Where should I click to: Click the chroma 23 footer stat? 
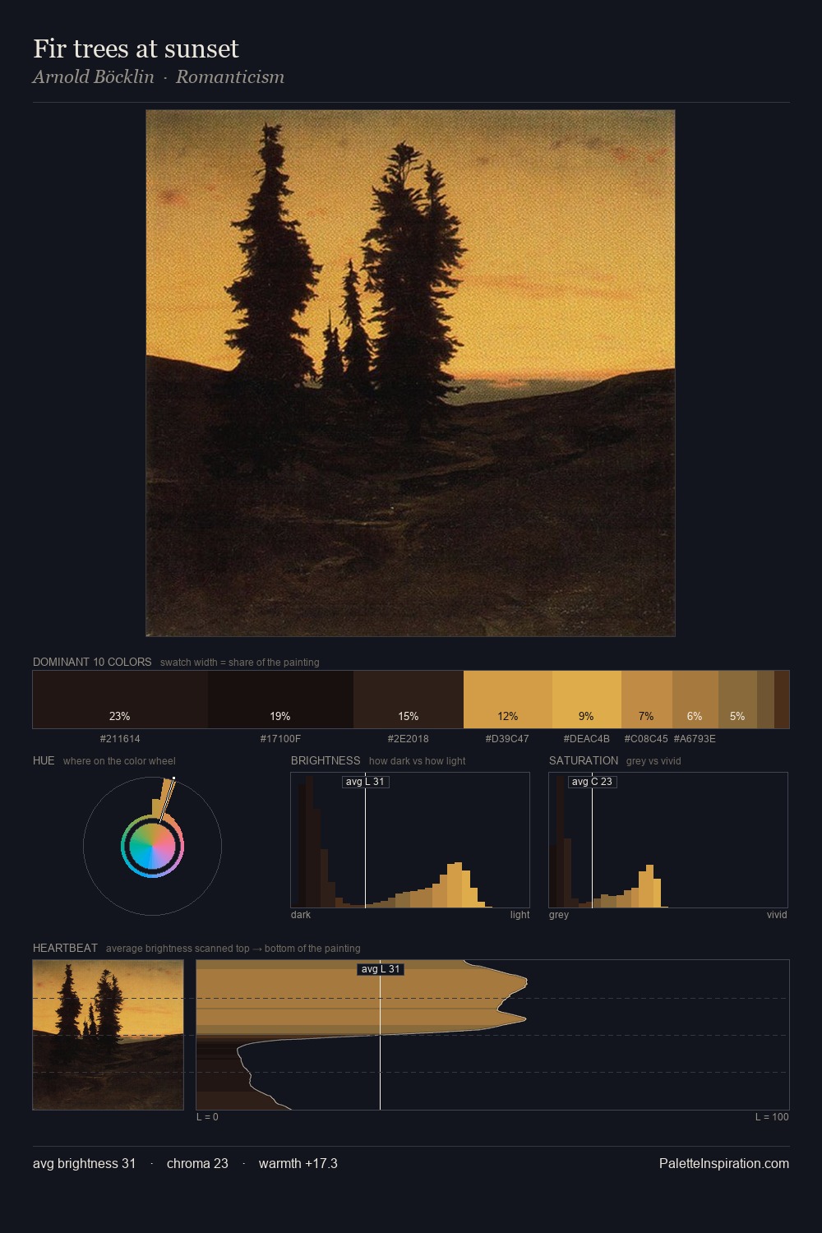tap(197, 1163)
